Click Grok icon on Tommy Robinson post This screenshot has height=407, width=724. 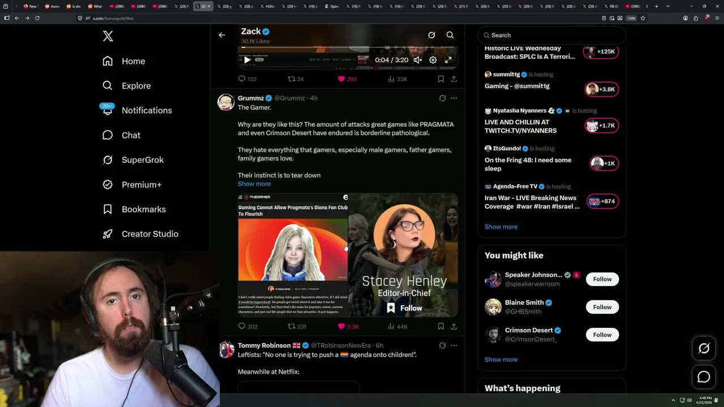tap(442, 345)
